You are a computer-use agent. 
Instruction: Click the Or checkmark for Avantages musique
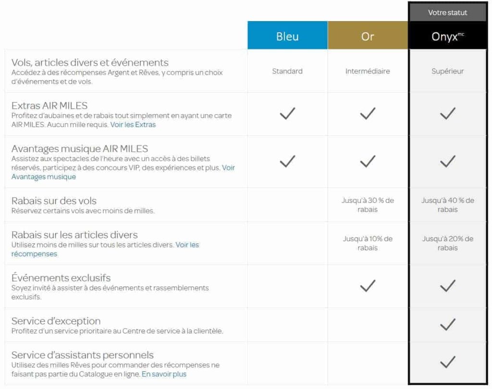click(368, 162)
